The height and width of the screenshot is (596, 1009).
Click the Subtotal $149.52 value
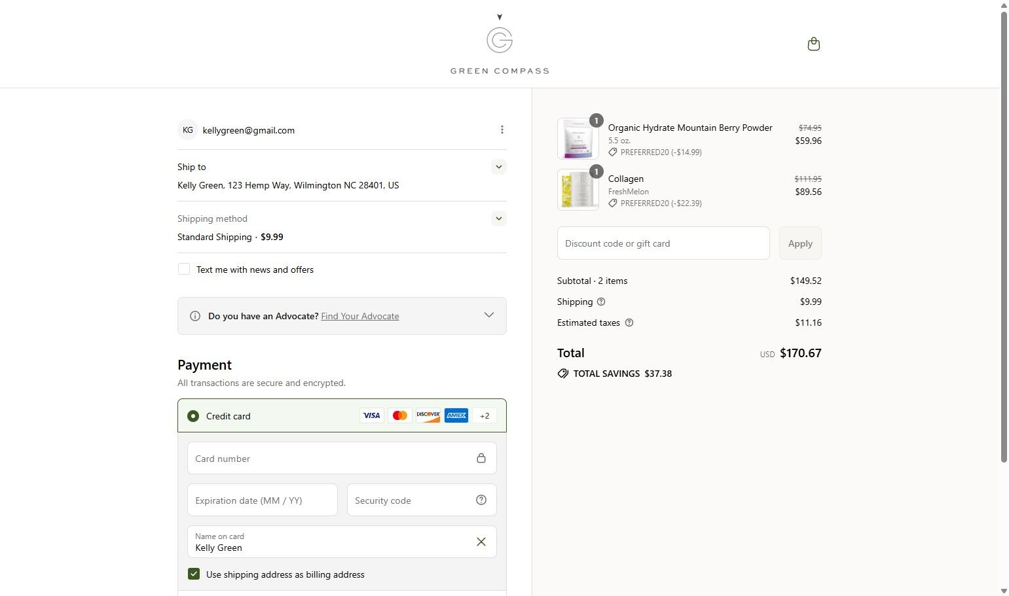click(x=805, y=281)
